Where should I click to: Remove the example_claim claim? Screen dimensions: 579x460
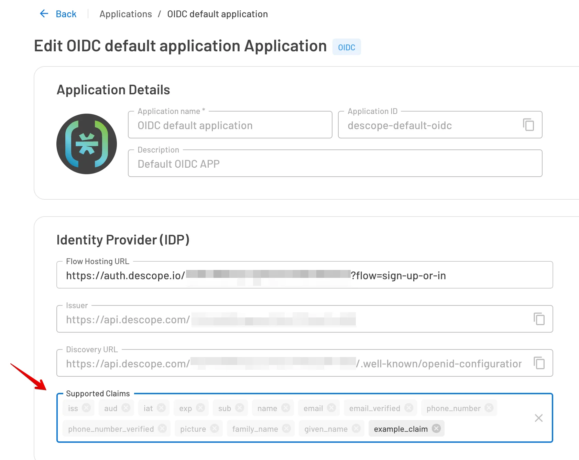click(x=435, y=429)
